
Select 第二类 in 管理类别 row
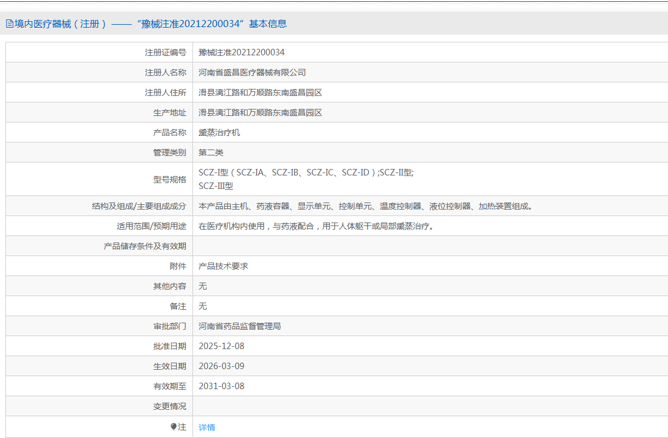coord(211,152)
